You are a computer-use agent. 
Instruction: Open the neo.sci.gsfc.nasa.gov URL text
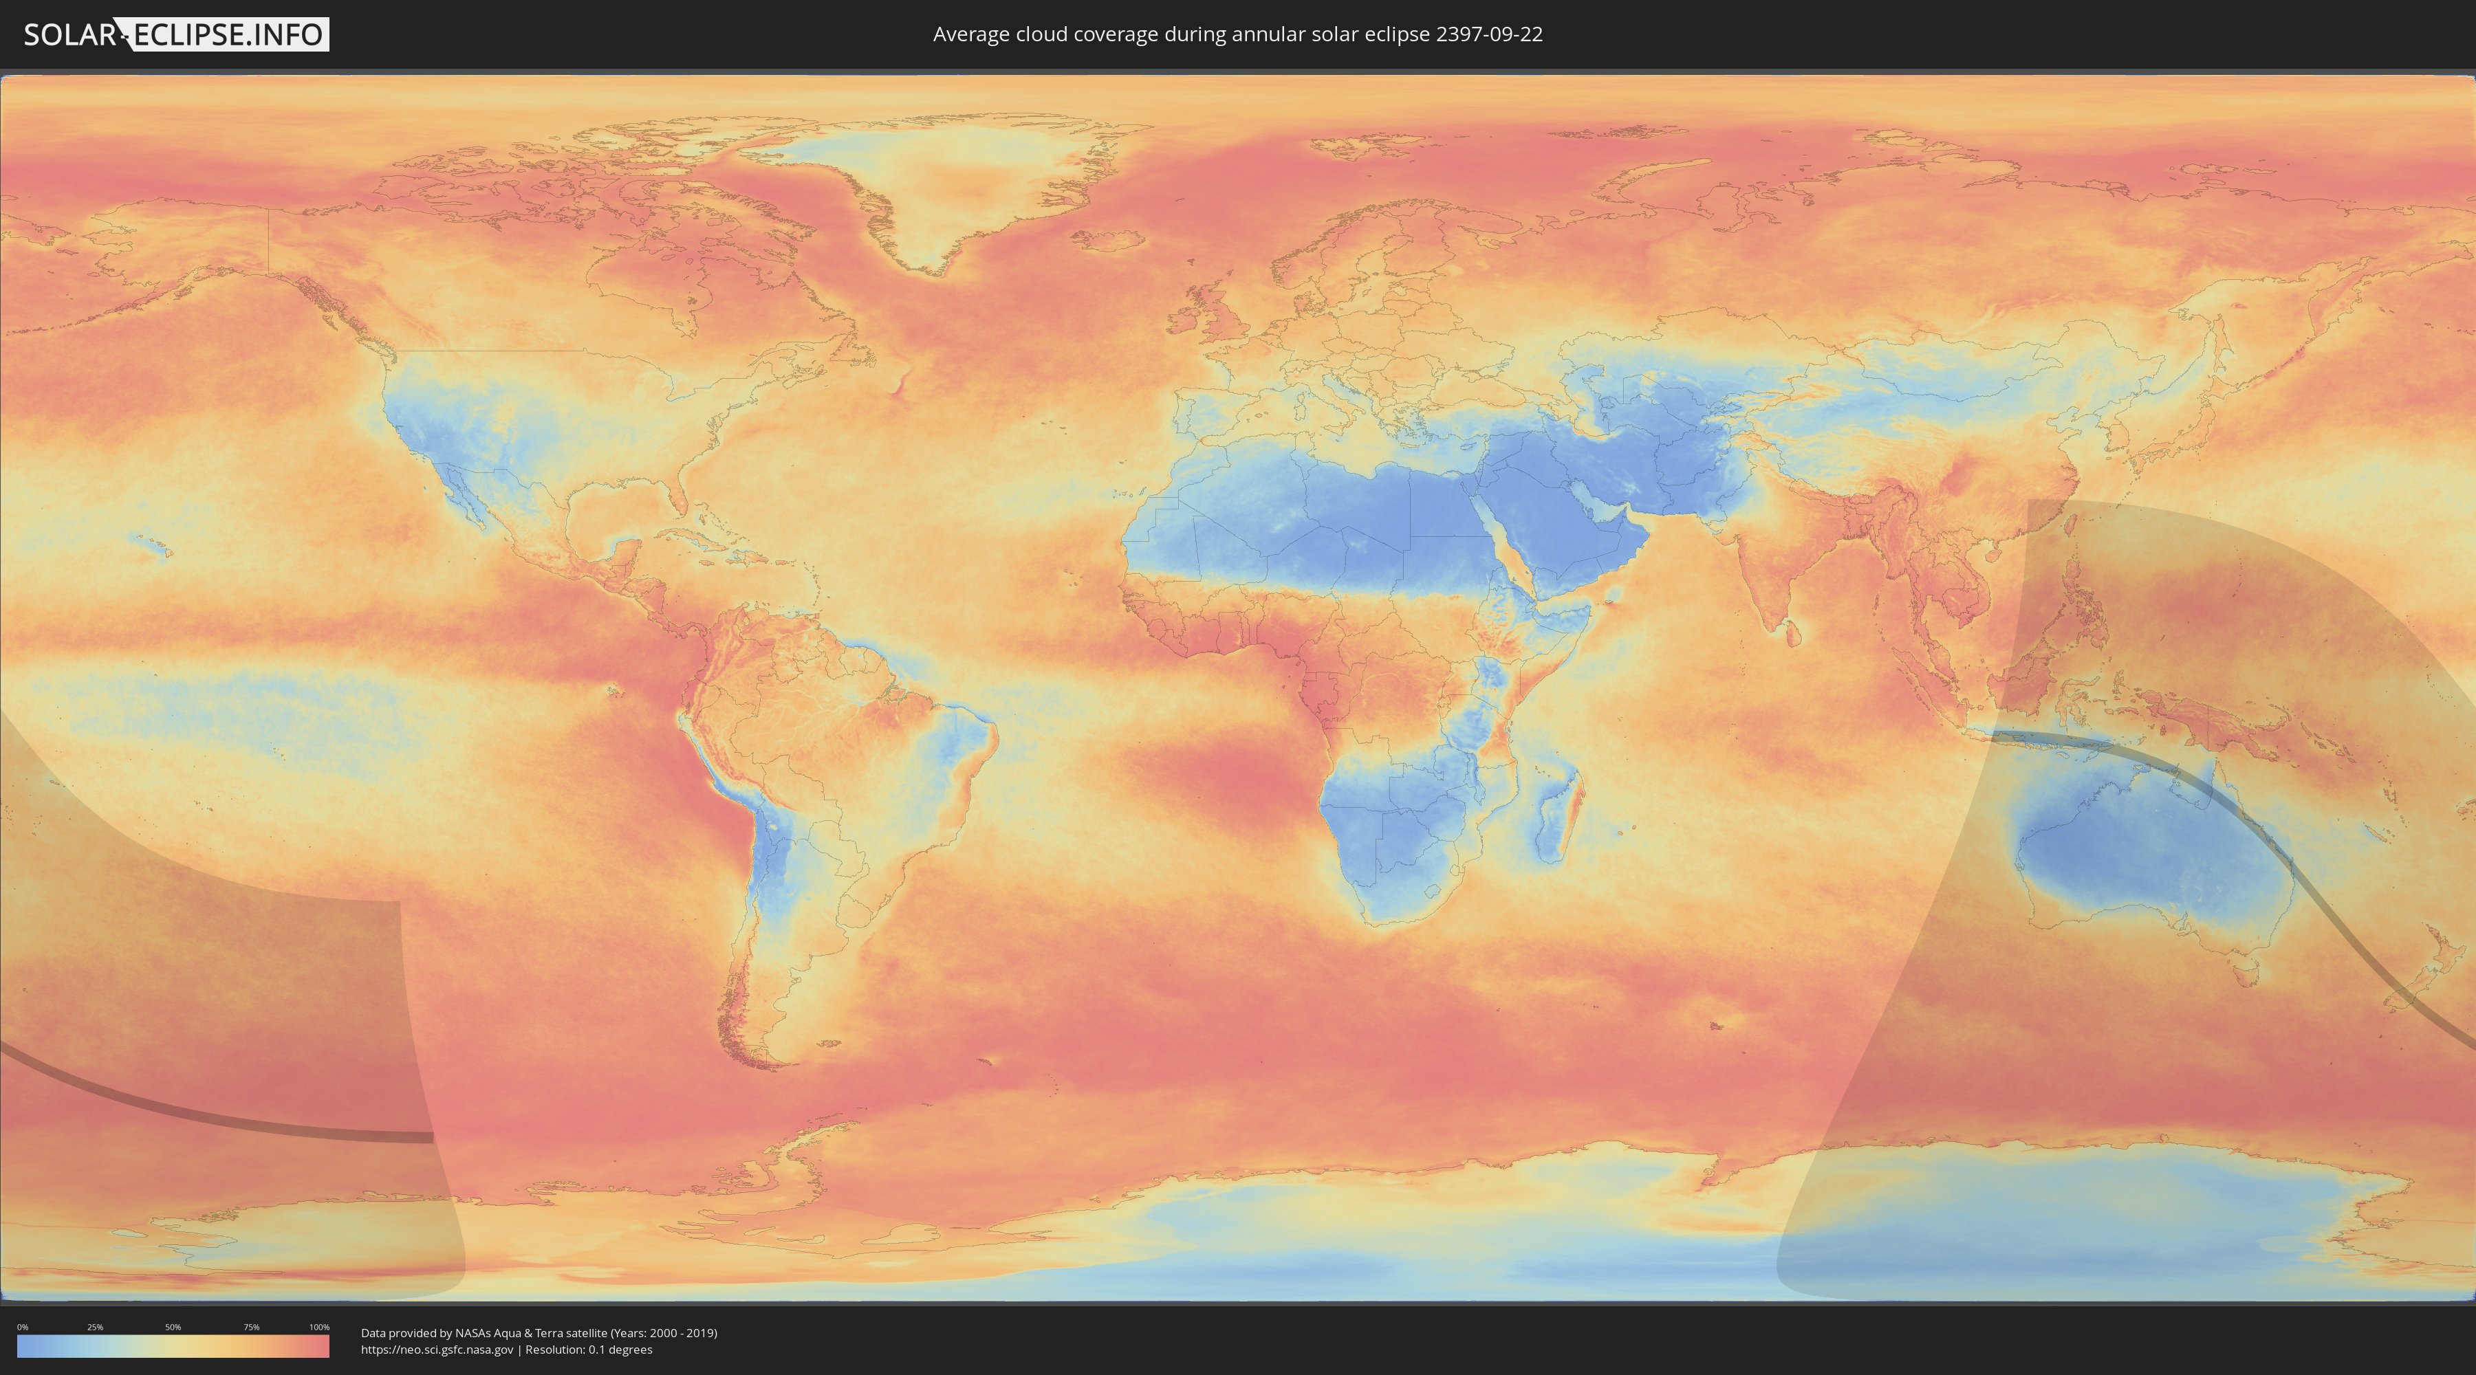click(x=436, y=1350)
